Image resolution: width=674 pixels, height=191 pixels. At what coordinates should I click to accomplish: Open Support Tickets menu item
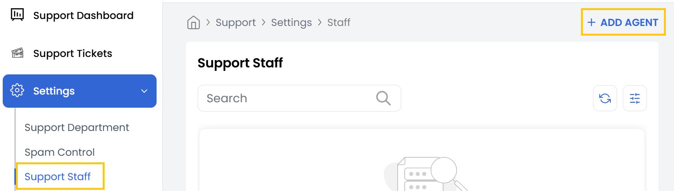[x=72, y=53]
